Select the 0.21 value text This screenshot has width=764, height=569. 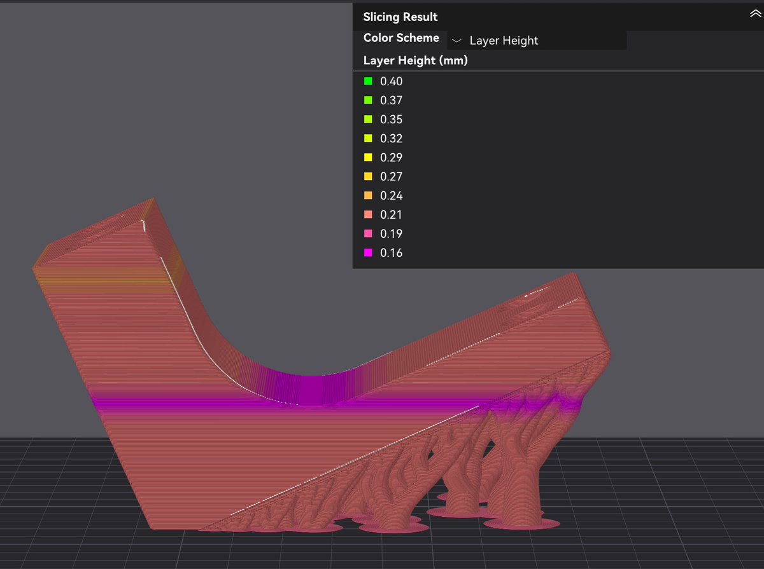pos(391,215)
